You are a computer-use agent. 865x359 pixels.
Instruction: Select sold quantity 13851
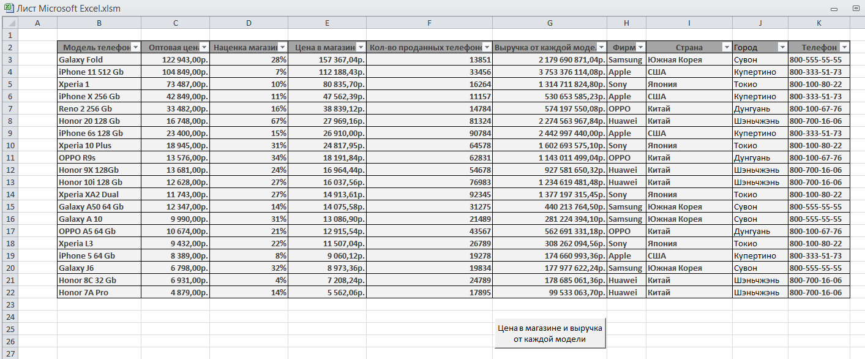tap(430, 59)
